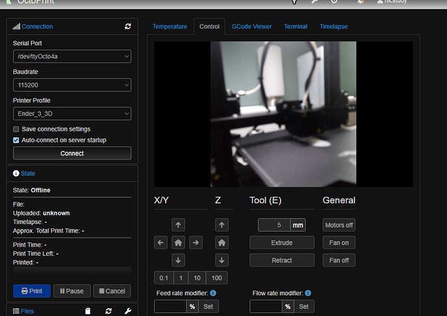Click the Connection signal bars icon

pos(16,27)
